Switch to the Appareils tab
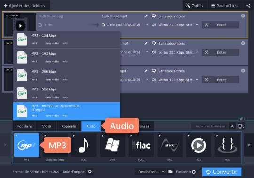 point(69,126)
